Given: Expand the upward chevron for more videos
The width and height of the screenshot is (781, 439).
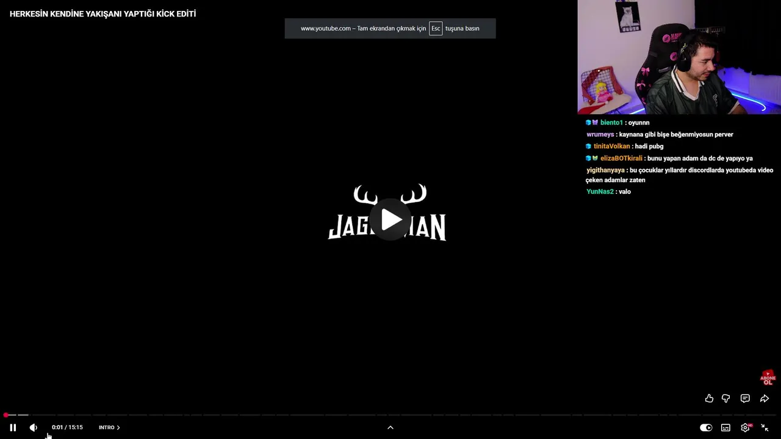Looking at the screenshot, I should coord(390,427).
